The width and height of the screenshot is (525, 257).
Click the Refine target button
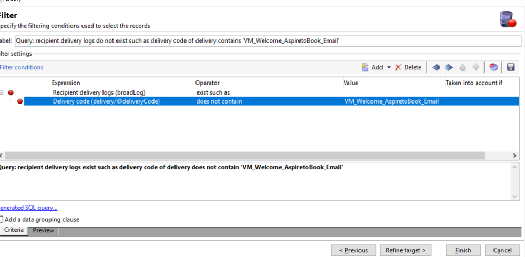pos(405,250)
